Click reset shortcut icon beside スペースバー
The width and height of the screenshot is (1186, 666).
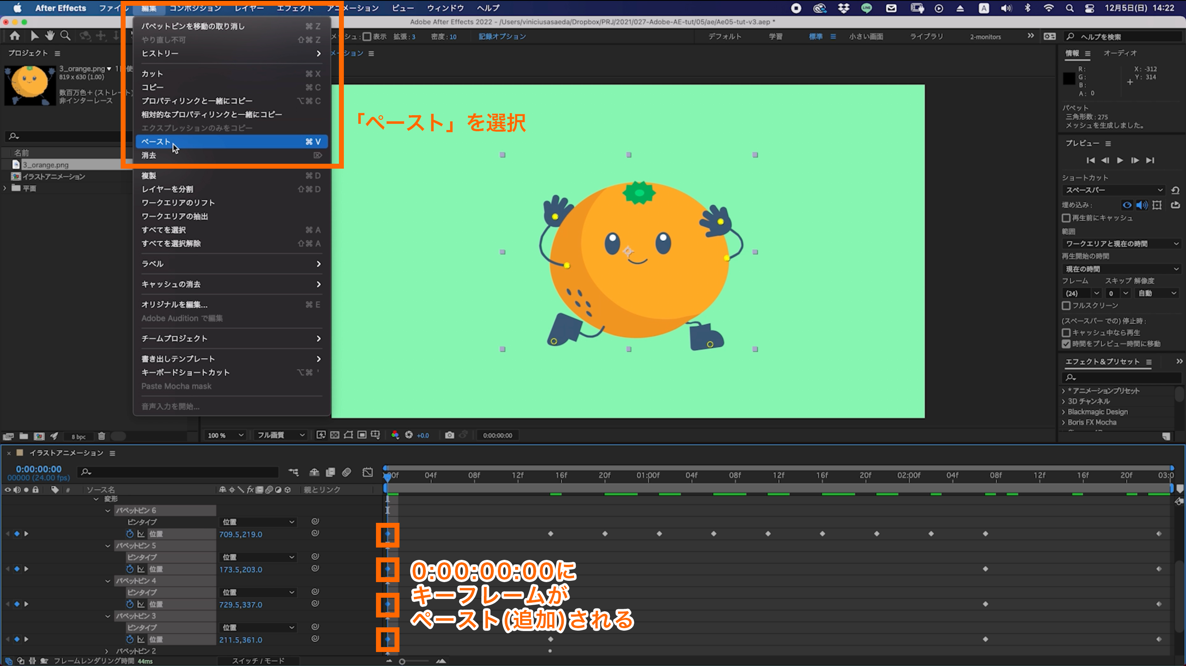(1175, 190)
